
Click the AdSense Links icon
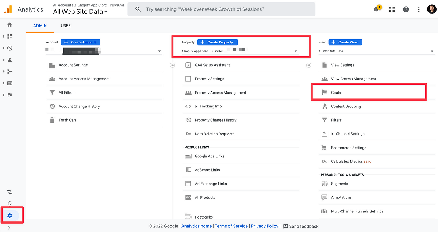(x=188, y=170)
